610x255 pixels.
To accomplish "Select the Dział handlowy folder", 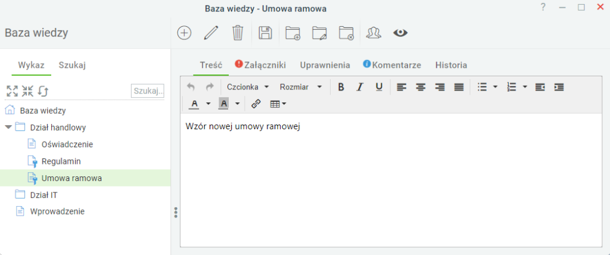I will 58,128.
